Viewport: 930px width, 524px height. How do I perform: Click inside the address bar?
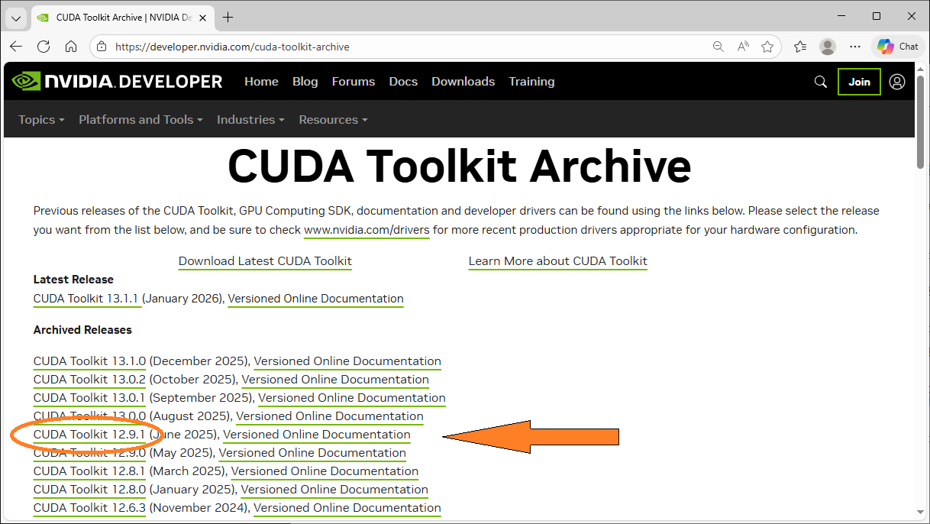point(305,46)
